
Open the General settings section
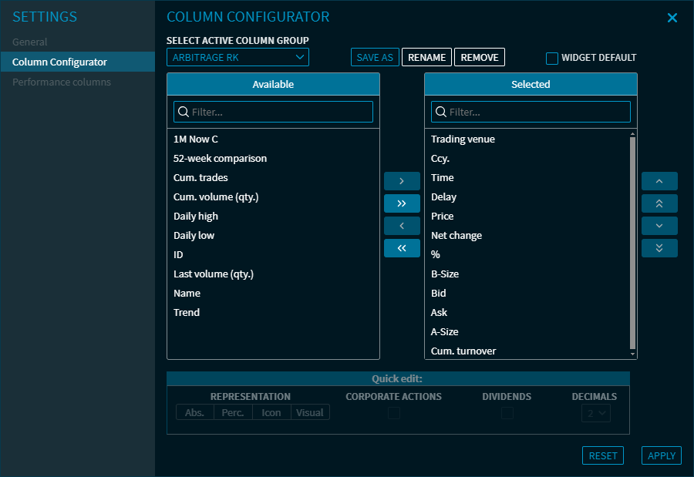click(x=30, y=42)
